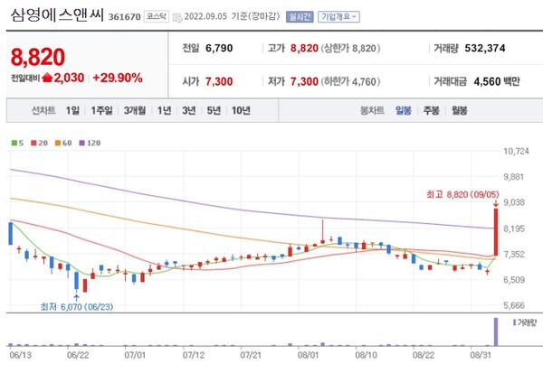Viewport: 543px width, 373px height.
Task: Select the 1일 line chart tab
Action: coord(72,110)
